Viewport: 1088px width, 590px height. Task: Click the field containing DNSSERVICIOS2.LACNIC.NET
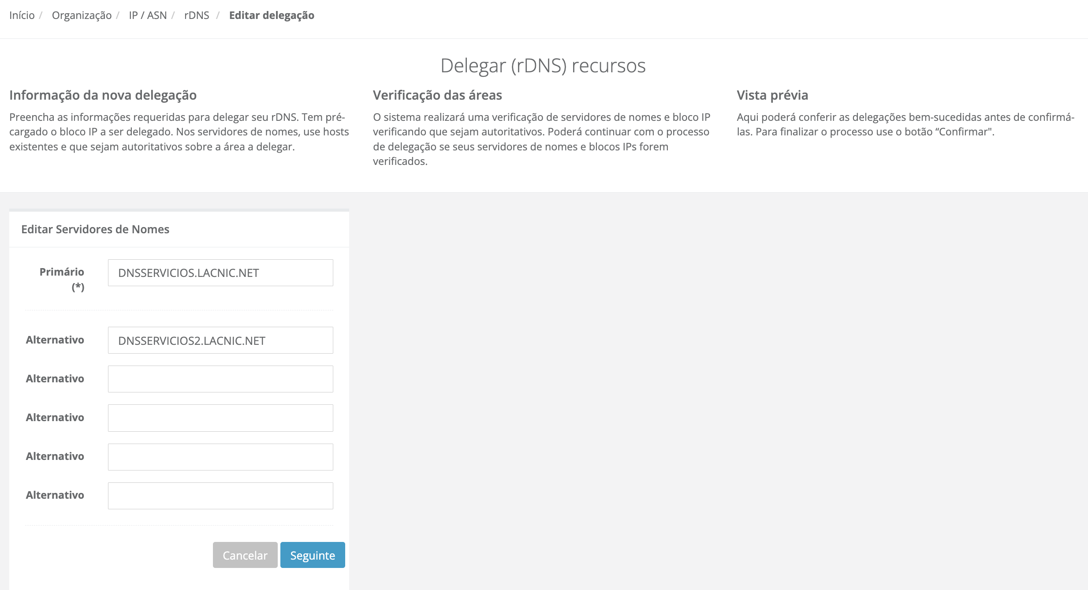(220, 340)
